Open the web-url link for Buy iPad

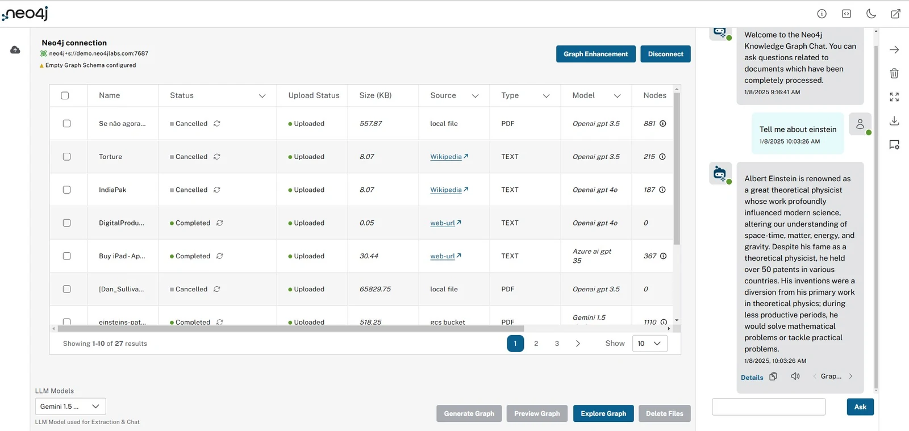click(x=445, y=256)
